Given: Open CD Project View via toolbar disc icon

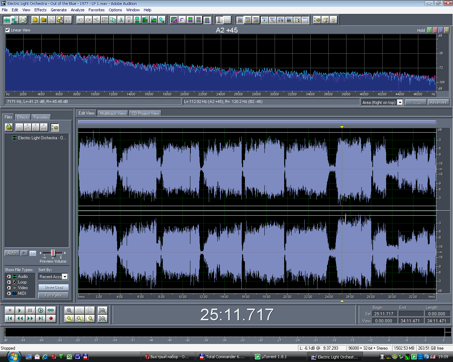Looking at the screenshot, I should [23, 20].
